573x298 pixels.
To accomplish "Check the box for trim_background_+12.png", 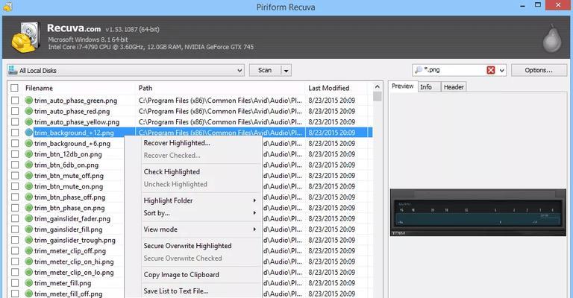I will coord(15,133).
